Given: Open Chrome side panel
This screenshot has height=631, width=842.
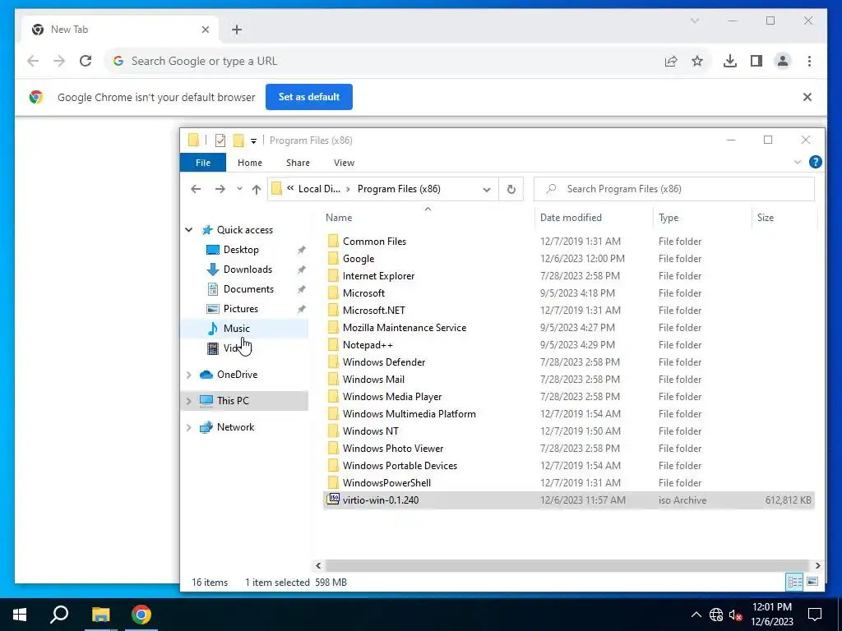Looking at the screenshot, I should pyautogui.click(x=756, y=61).
